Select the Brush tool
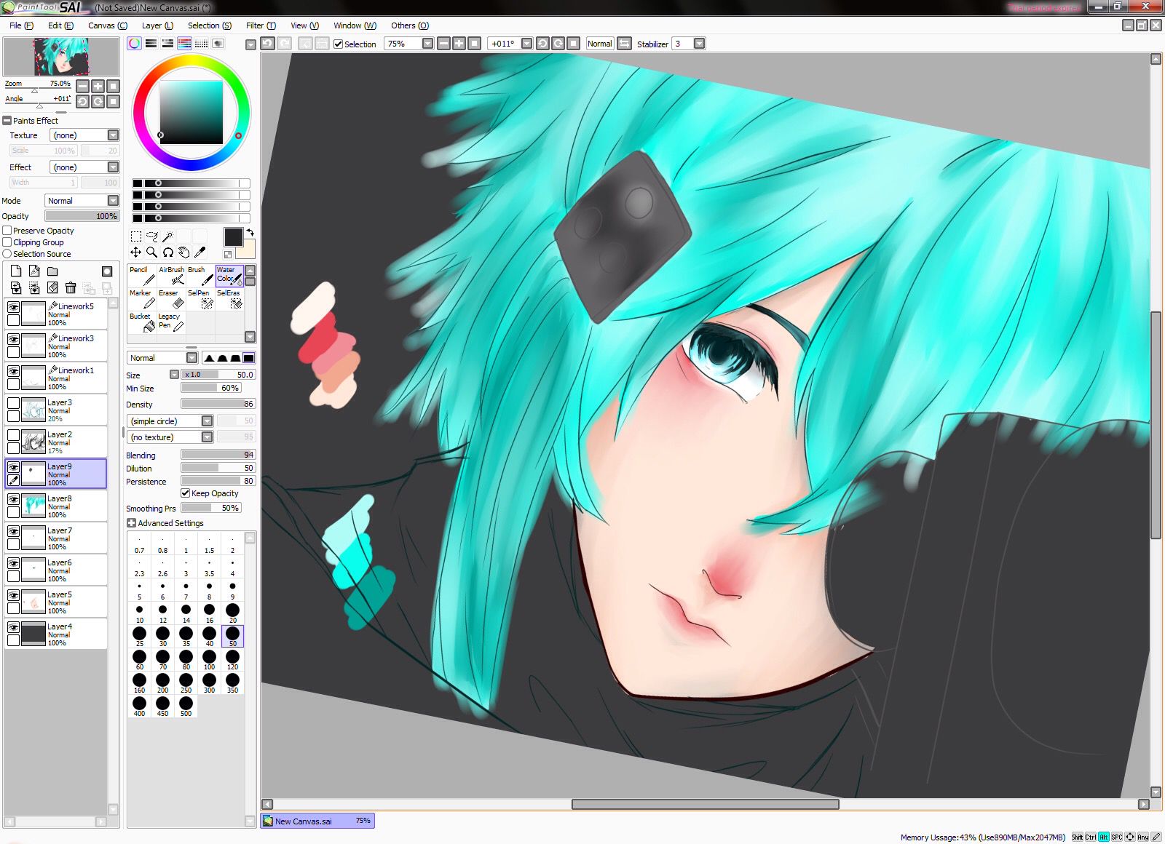This screenshot has width=1165, height=844. click(200, 276)
